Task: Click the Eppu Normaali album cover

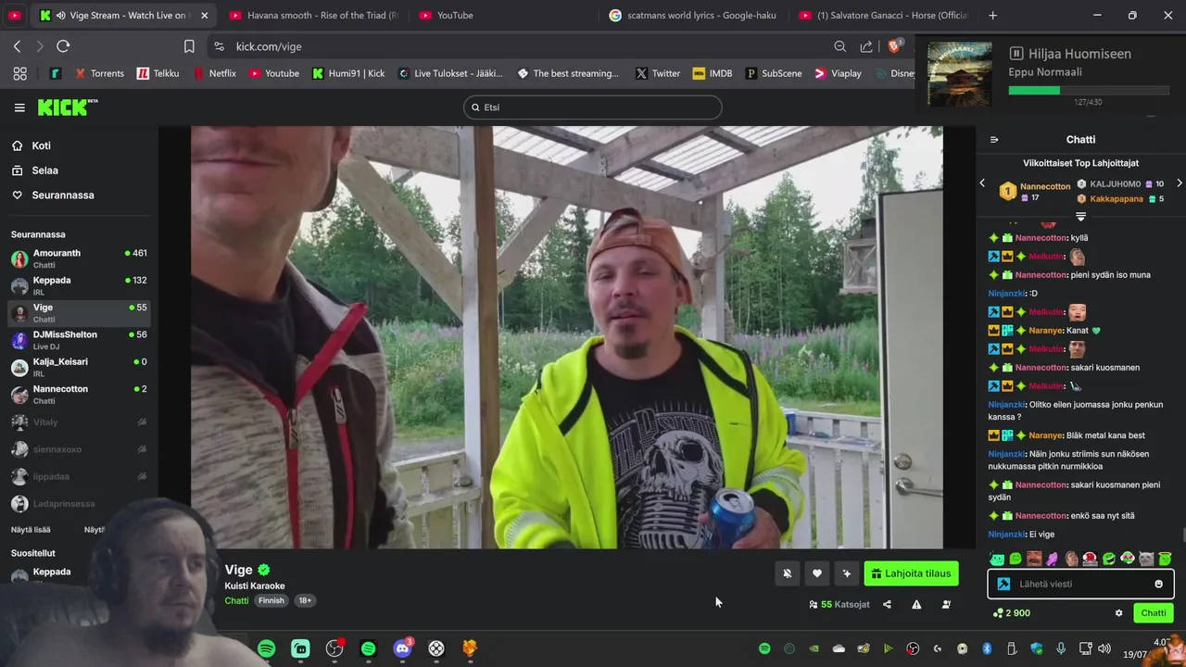Action: 960,74
